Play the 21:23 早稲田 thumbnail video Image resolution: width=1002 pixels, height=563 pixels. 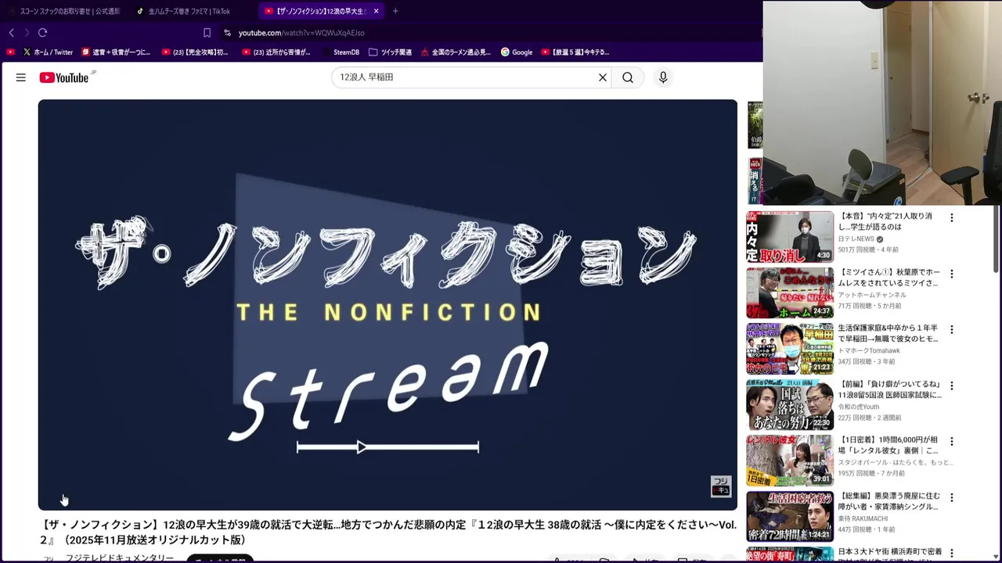[790, 349]
